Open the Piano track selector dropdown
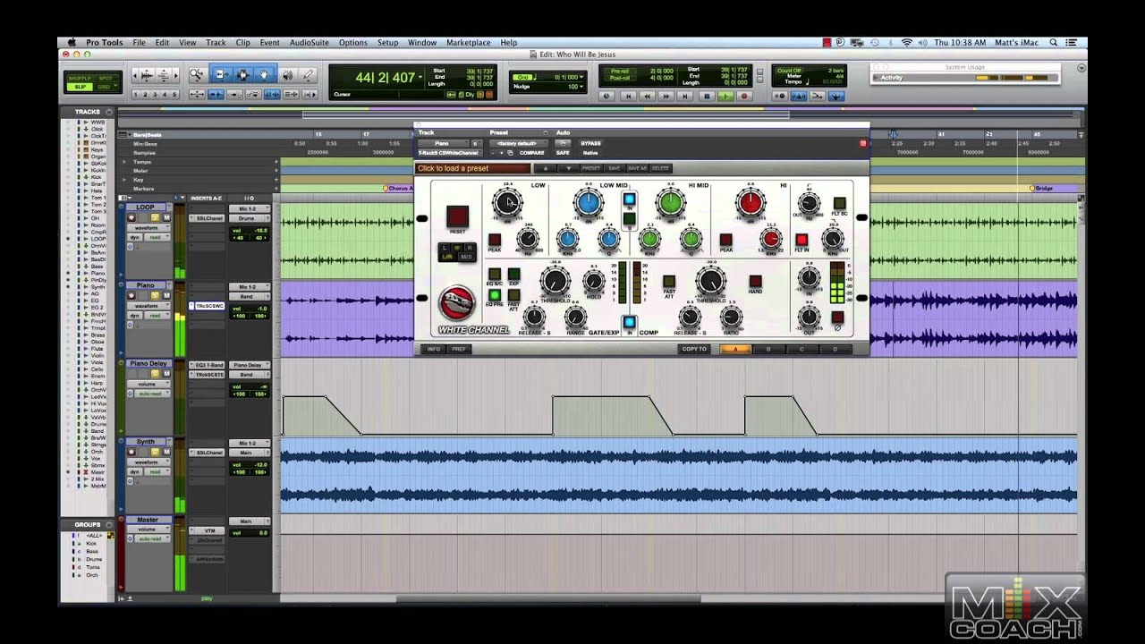The height and width of the screenshot is (644, 1145). pos(442,143)
